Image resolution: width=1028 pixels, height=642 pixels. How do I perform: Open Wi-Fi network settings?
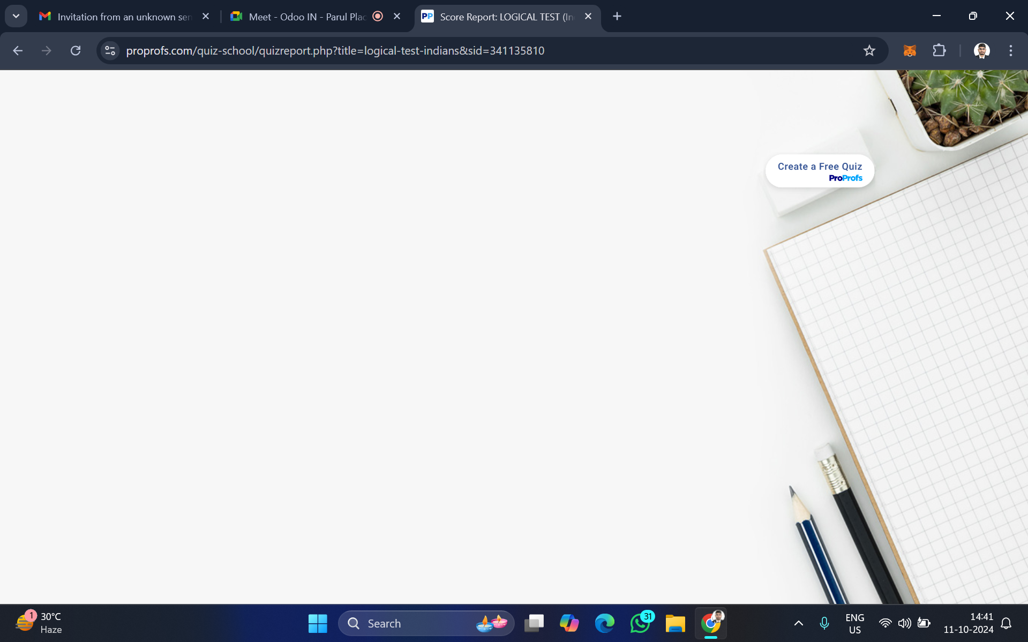(886, 623)
